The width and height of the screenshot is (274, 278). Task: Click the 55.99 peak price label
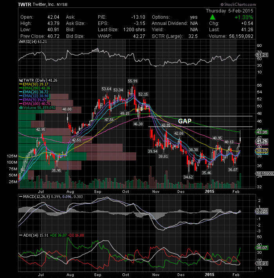pos(133,81)
